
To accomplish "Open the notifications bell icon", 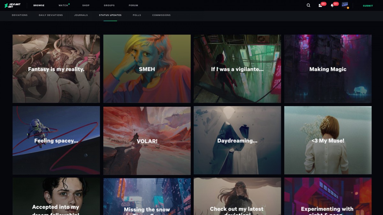I will pos(332,5).
